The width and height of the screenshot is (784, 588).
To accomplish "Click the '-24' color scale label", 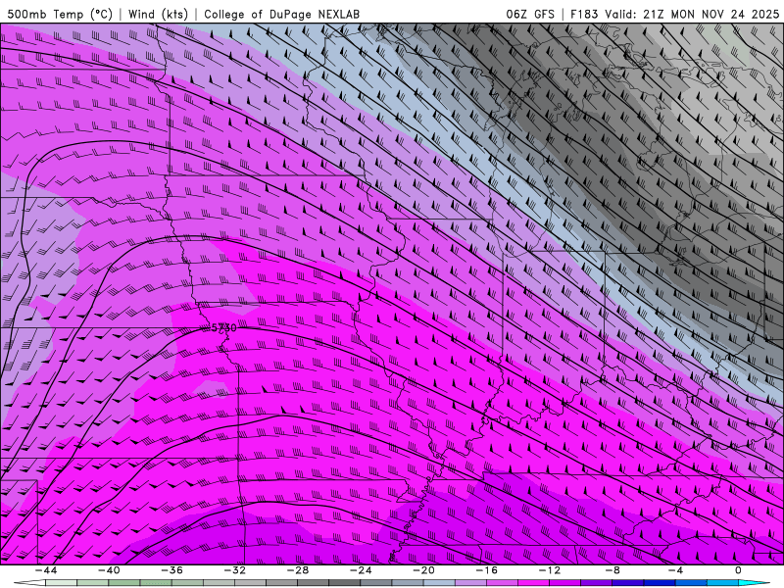I will (361, 570).
